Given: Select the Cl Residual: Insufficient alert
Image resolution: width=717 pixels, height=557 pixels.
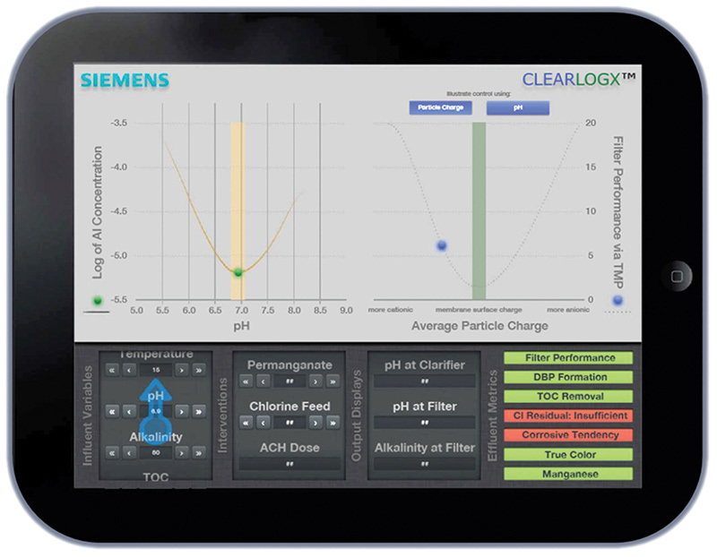Looking at the screenshot, I should click(x=568, y=416).
